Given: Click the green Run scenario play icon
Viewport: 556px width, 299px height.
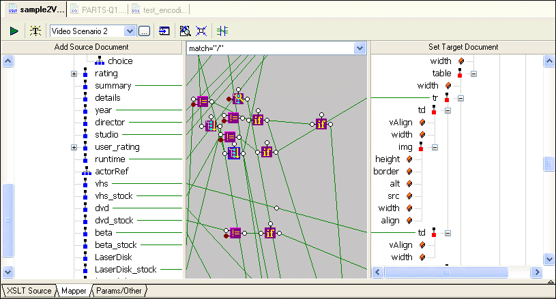Looking at the screenshot, I should (14, 31).
